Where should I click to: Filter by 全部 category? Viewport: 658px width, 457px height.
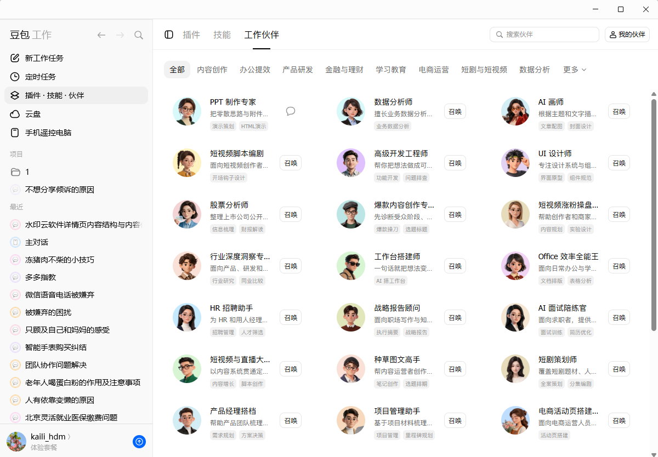tap(177, 70)
